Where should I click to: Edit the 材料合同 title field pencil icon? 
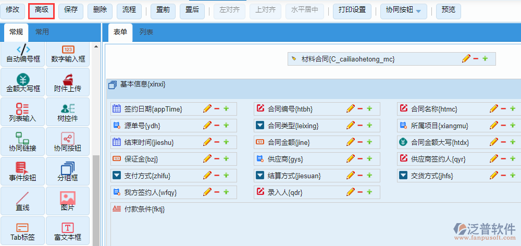[x=466, y=58]
